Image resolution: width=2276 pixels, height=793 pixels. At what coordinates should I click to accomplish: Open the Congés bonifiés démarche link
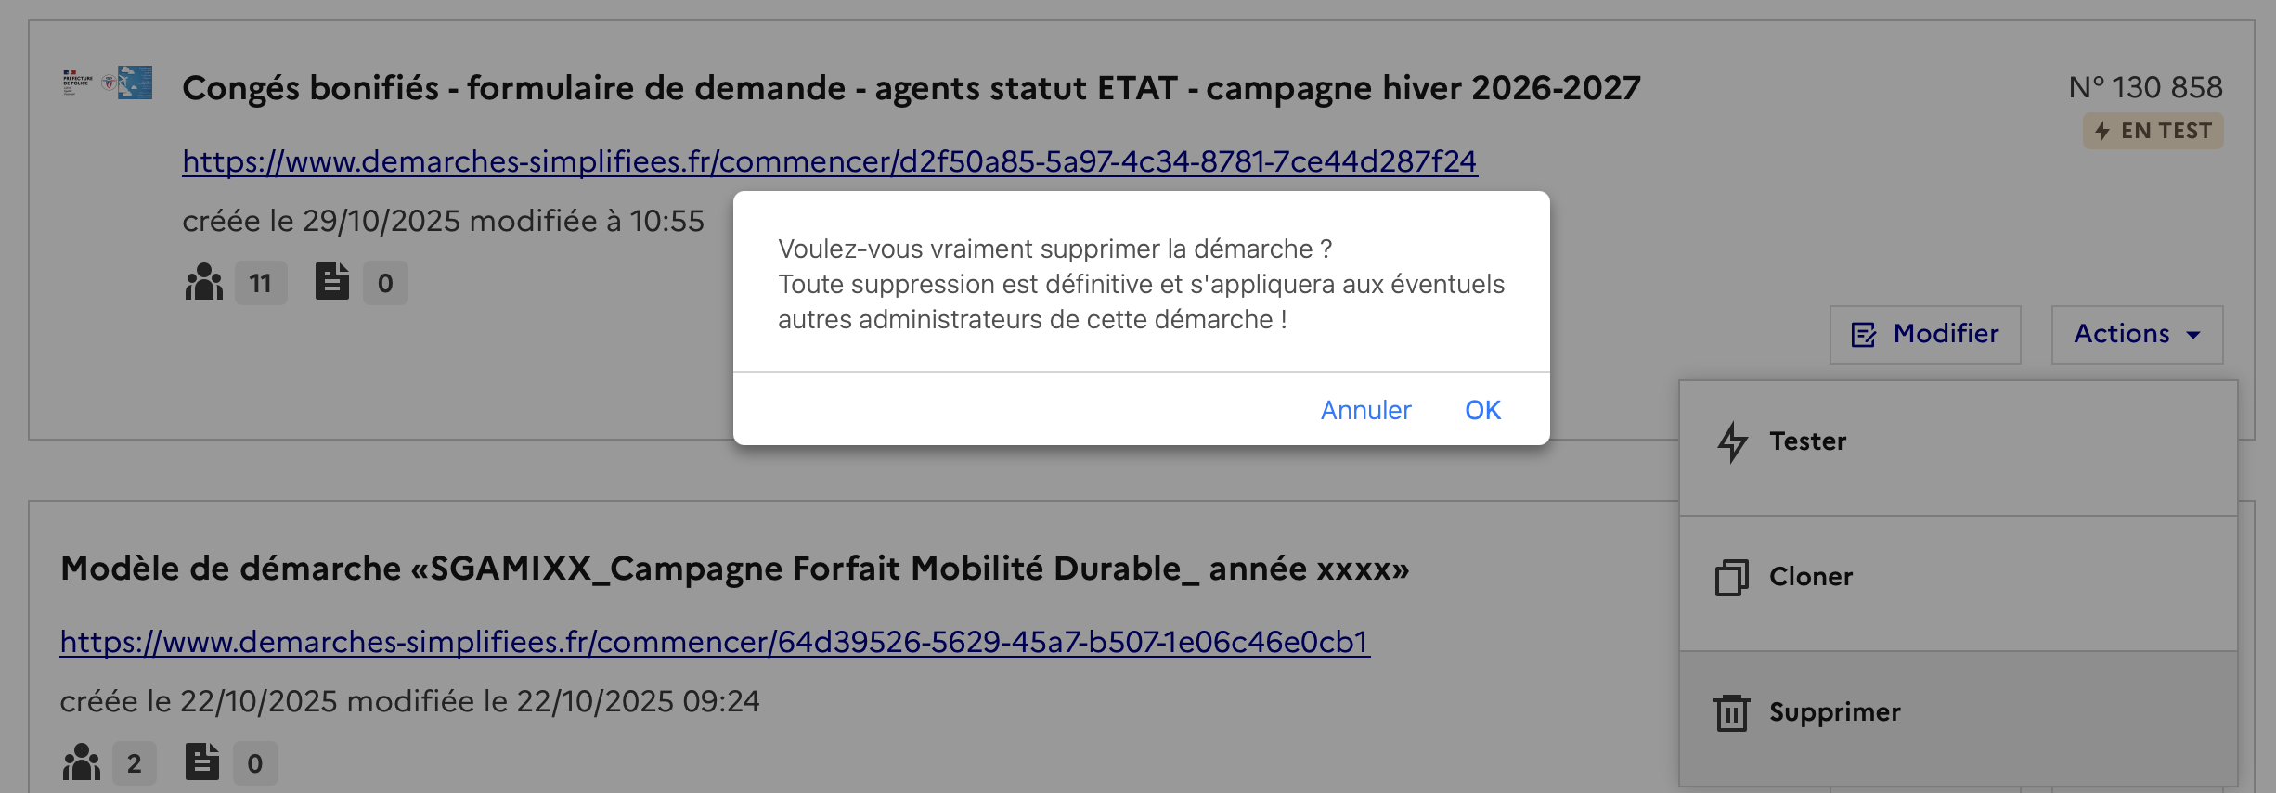click(x=829, y=161)
